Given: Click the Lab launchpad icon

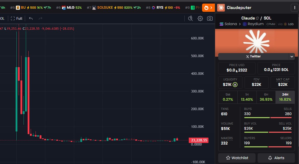Looking at the screenshot, I should [x=285, y=24].
